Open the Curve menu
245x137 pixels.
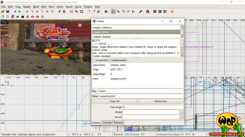(78, 7)
